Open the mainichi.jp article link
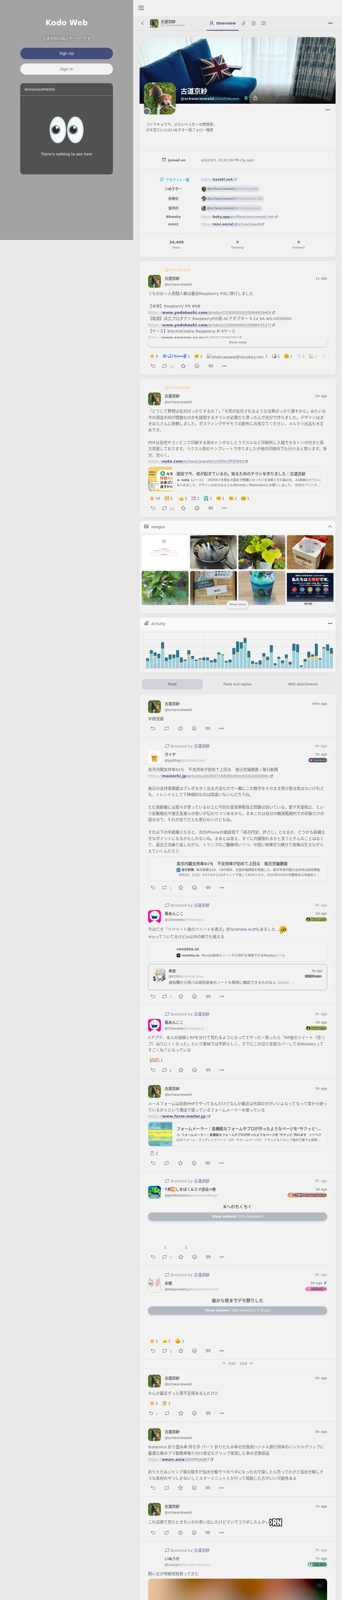 (x=210, y=776)
